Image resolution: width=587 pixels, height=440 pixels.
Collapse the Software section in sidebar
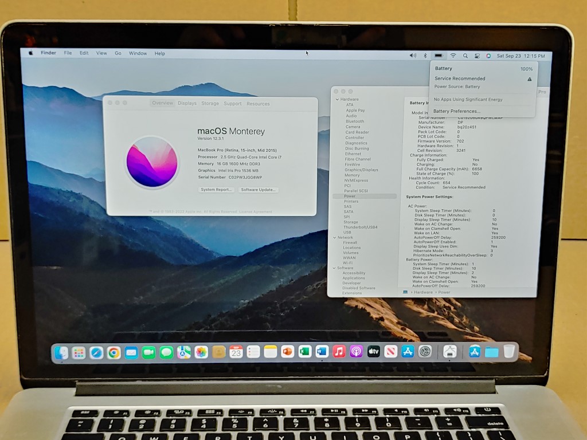[334, 268]
